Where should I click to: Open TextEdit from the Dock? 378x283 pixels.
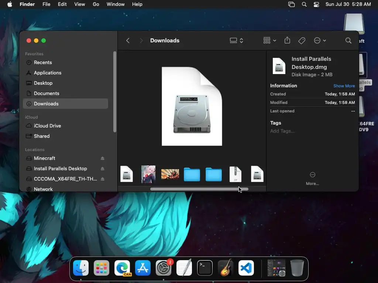(x=184, y=268)
